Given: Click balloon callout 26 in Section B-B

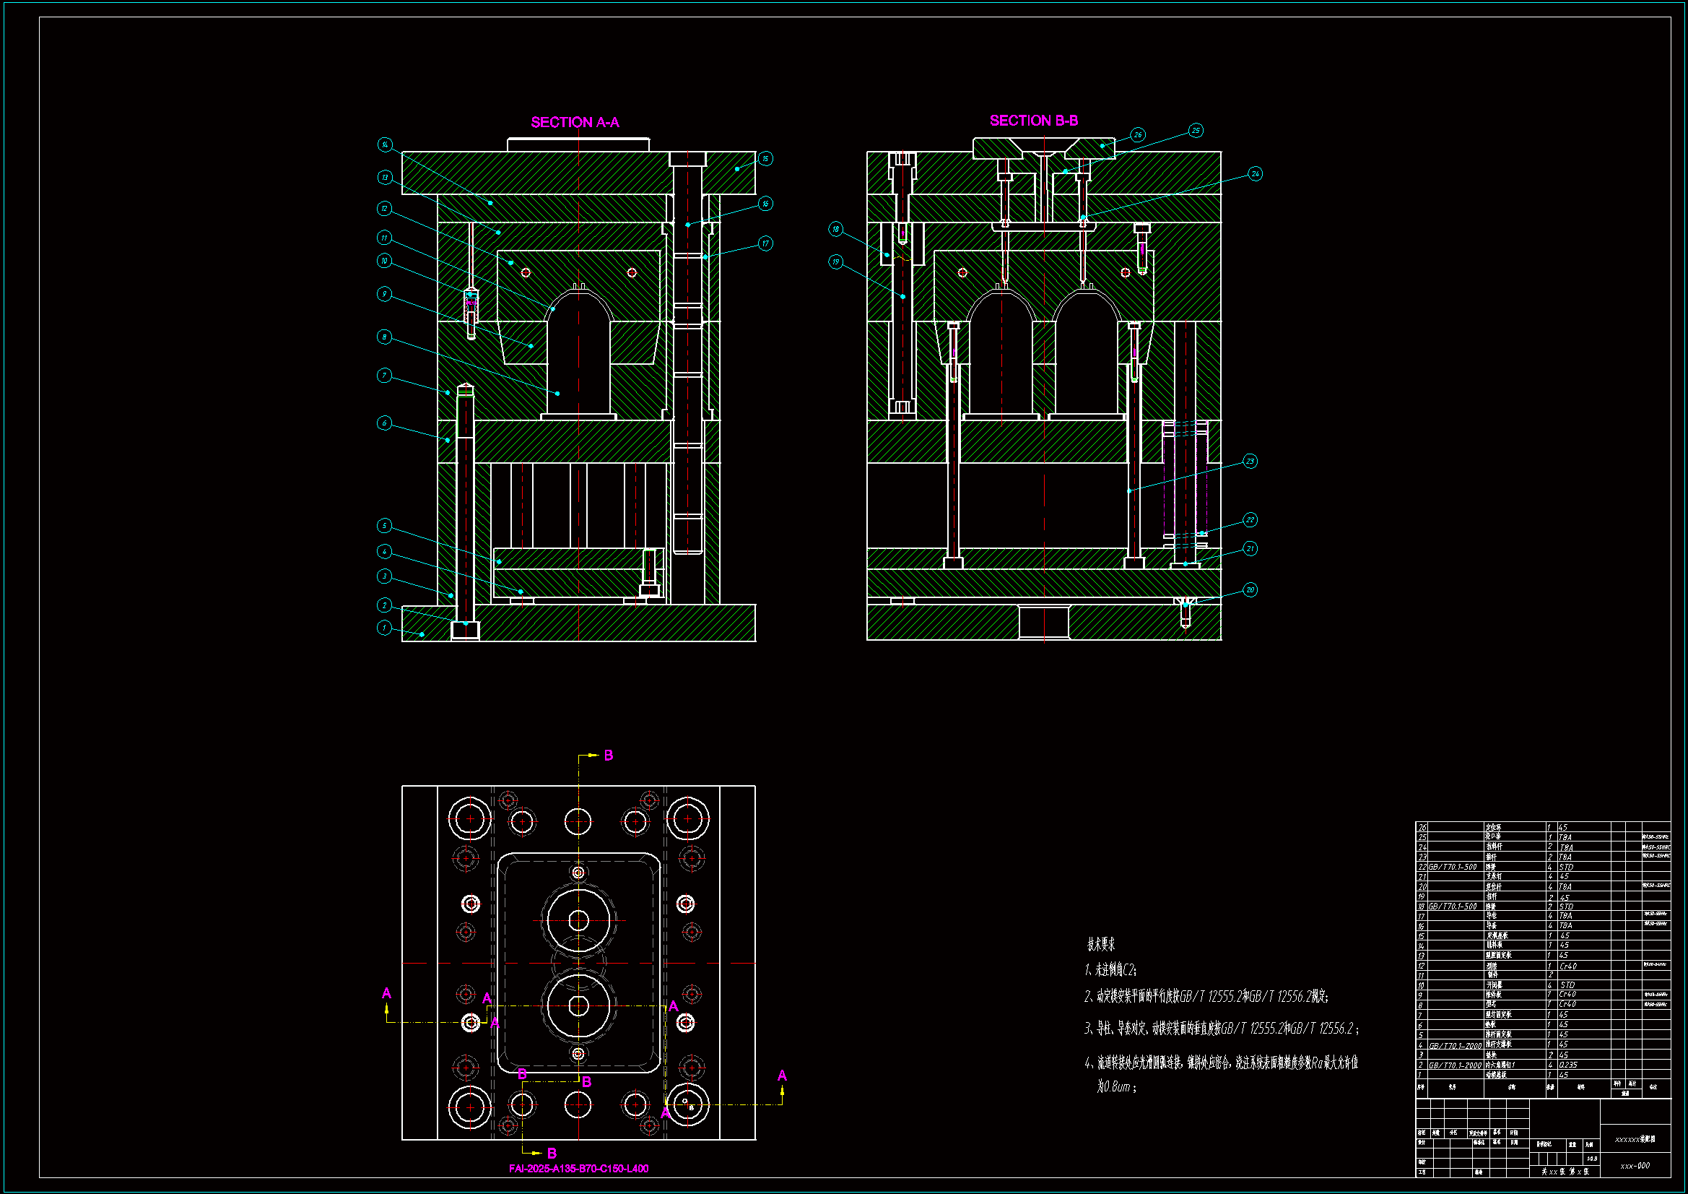Looking at the screenshot, I should click(1138, 134).
